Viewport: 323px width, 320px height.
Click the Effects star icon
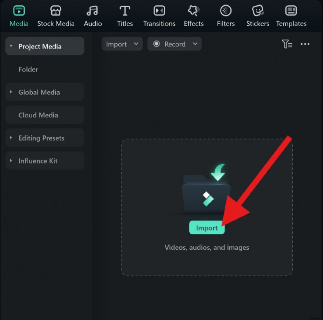point(193,11)
